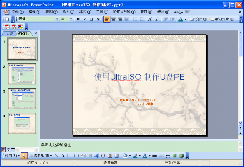Insert WordArt from drawing toolbar
The height and width of the screenshot is (167, 244).
click(96, 155)
